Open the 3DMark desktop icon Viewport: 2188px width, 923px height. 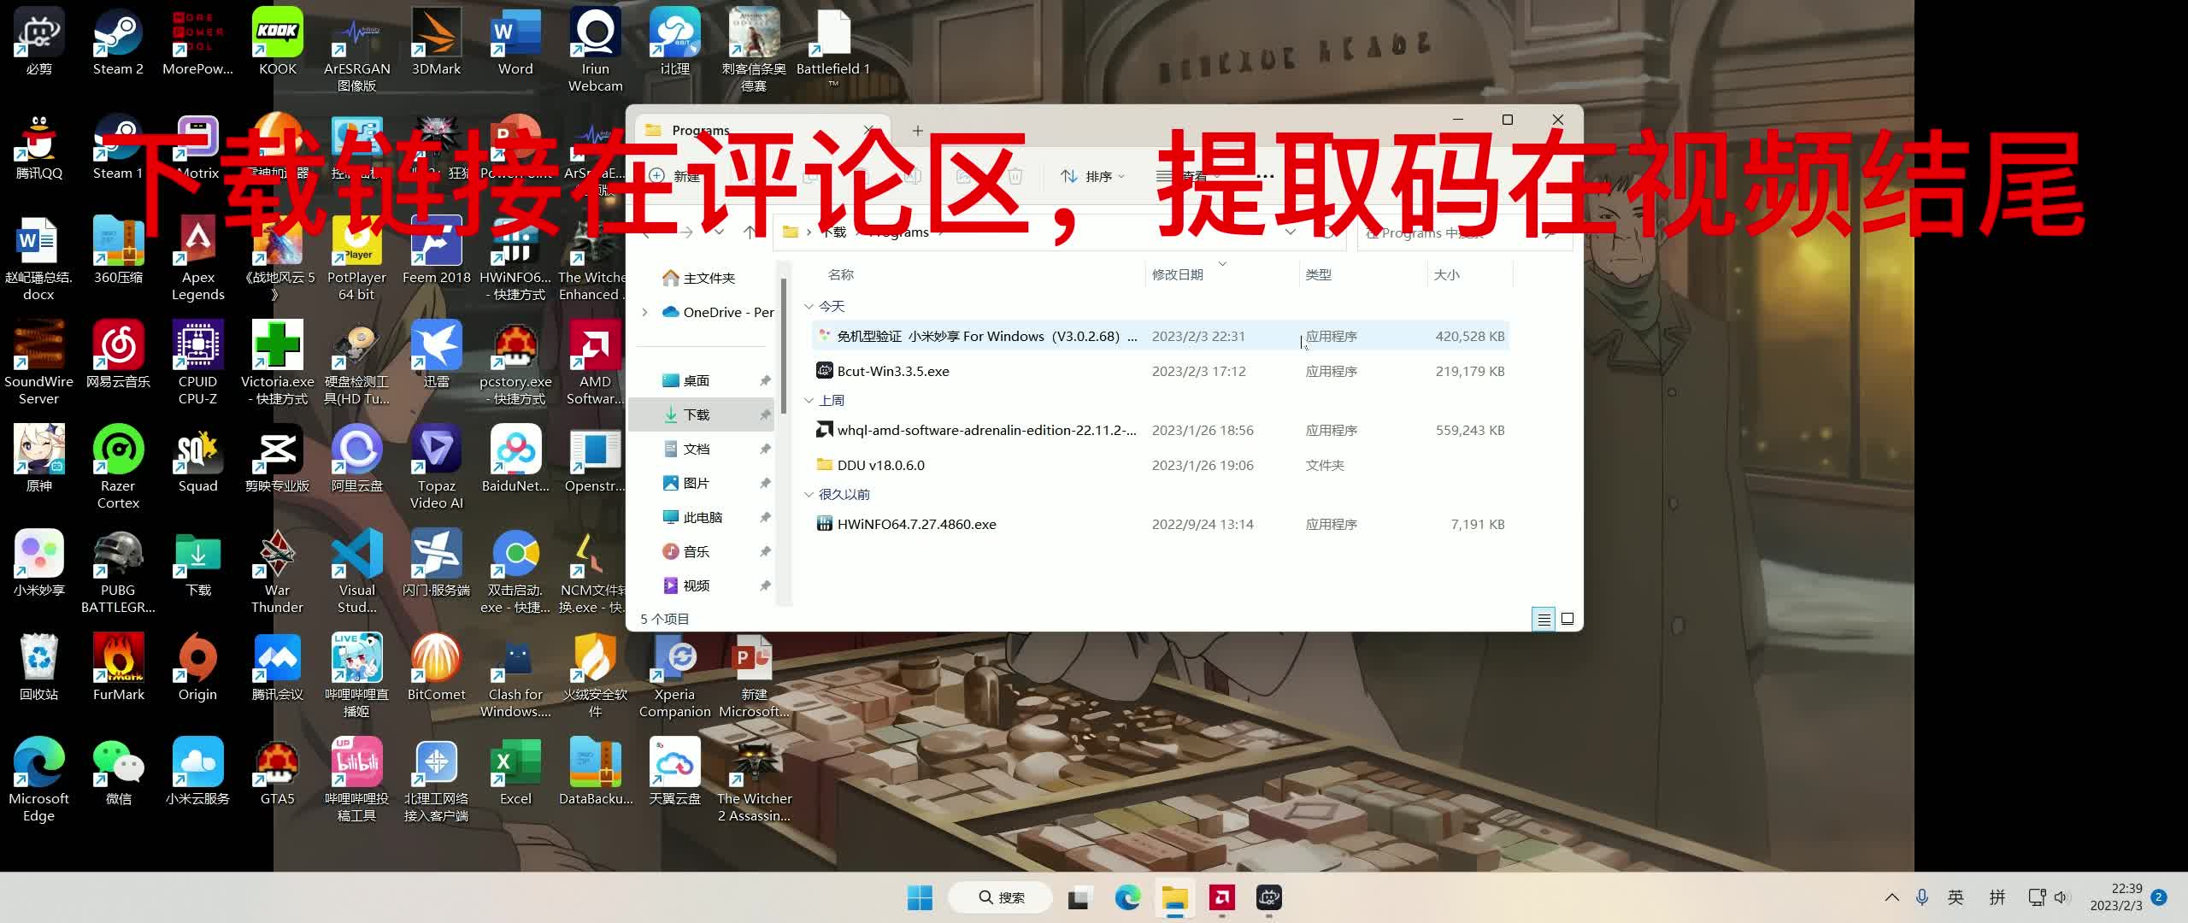click(x=436, y=41)
